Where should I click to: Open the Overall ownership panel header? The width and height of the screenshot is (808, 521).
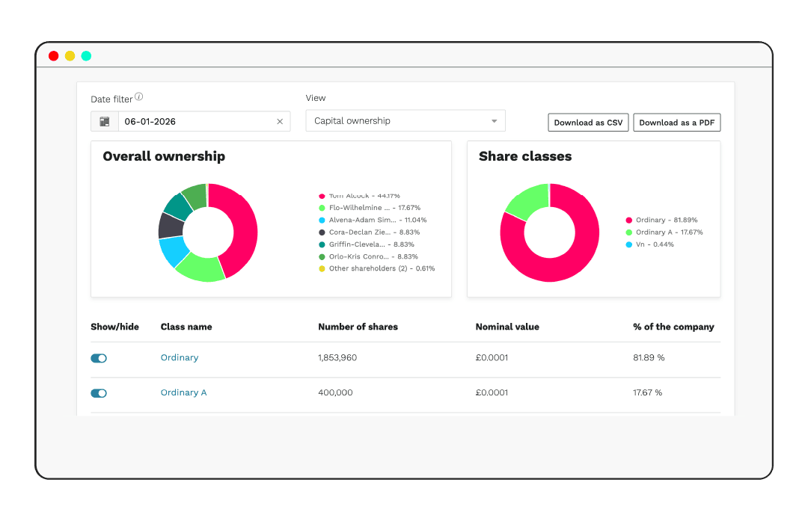(164, 156)
